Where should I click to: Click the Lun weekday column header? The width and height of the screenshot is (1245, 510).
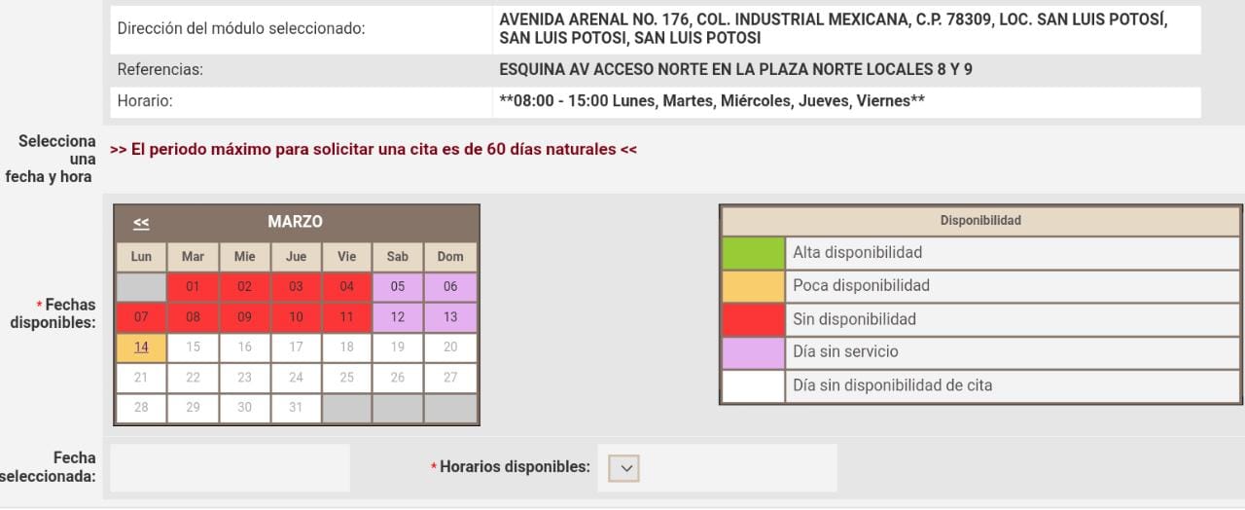[x=141, y=257]
